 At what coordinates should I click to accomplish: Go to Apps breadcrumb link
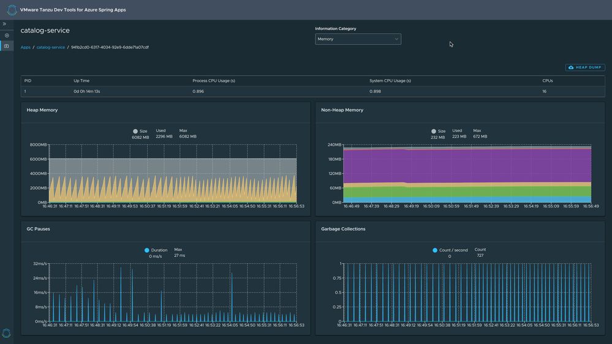coord(25,47)
